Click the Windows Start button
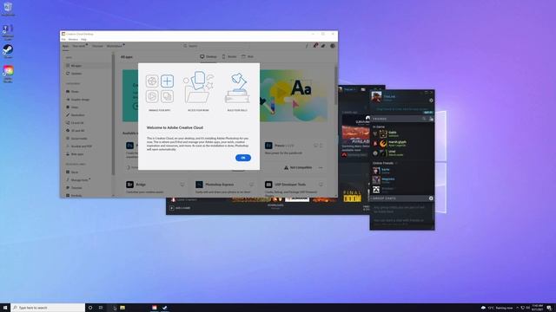The height and width of the screenshot is (312, 556). tap(5, 308)
